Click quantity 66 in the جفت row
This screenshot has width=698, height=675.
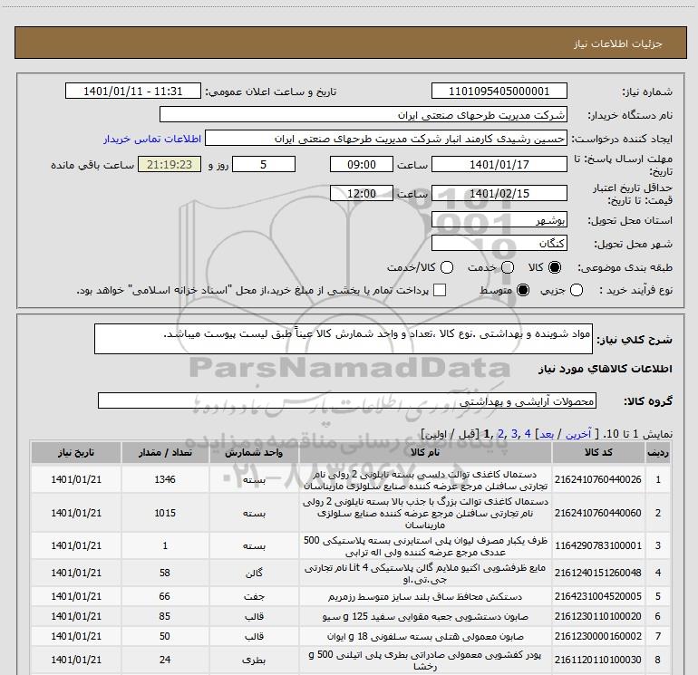[x=165, y=596]
